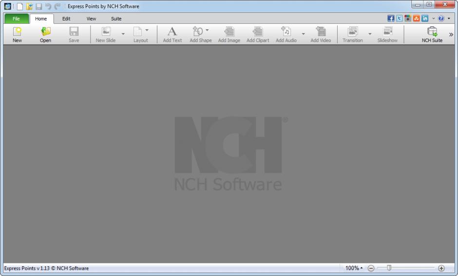Image resolution: width=458 pixels, height=276 pixels.
Task: Click the LinkedIn share icon
Action: pyautogui.click(x=425, y=19)
